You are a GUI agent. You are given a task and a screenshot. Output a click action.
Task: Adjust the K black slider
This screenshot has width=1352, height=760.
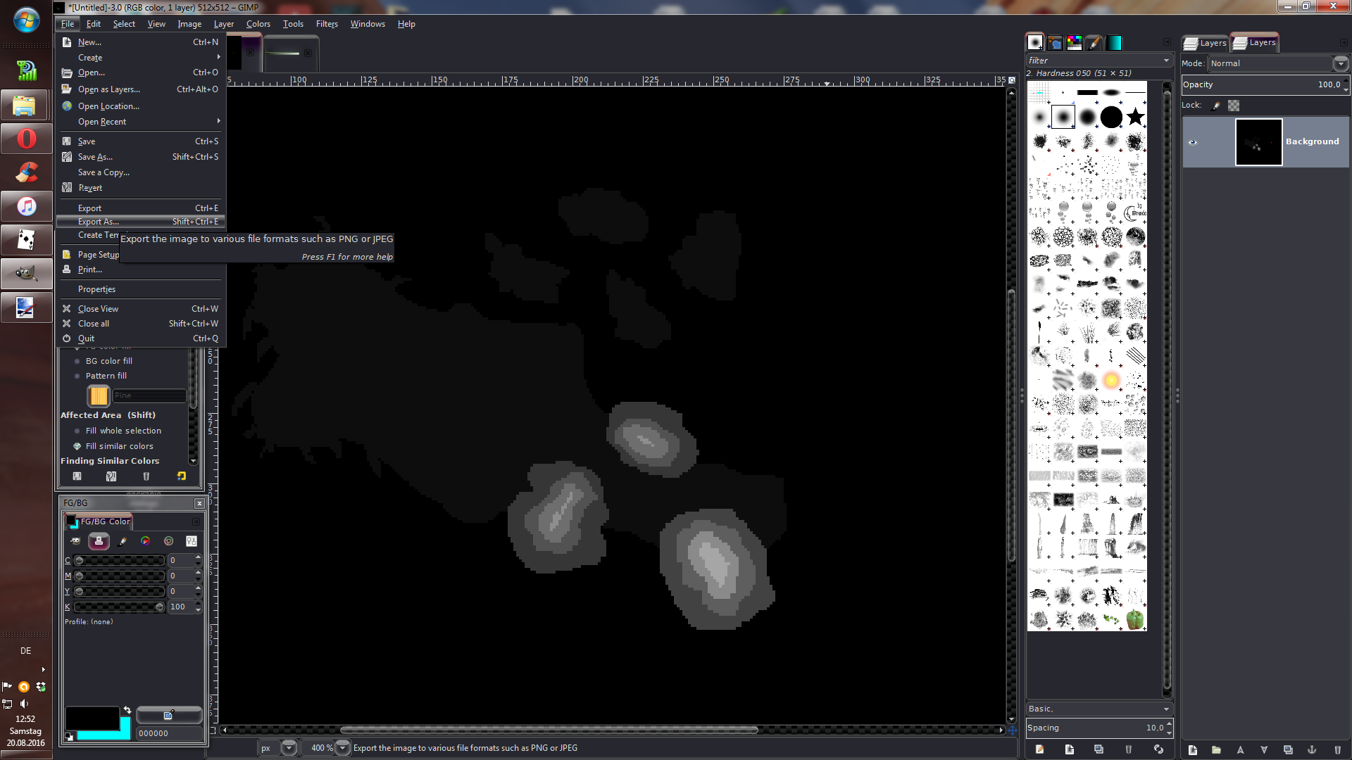[x=119, y=607]
